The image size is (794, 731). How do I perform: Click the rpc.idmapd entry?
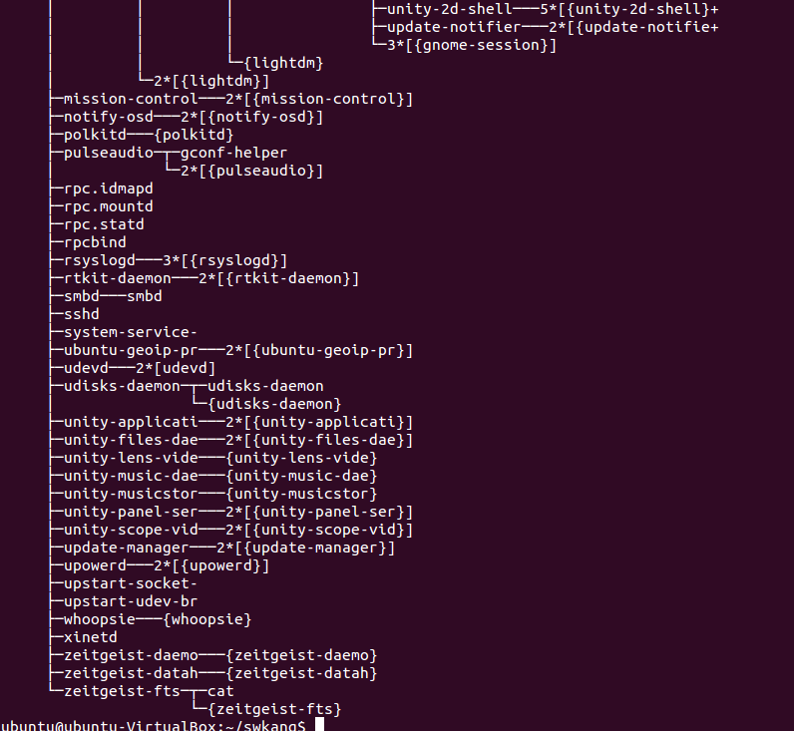tap(109, 188)
